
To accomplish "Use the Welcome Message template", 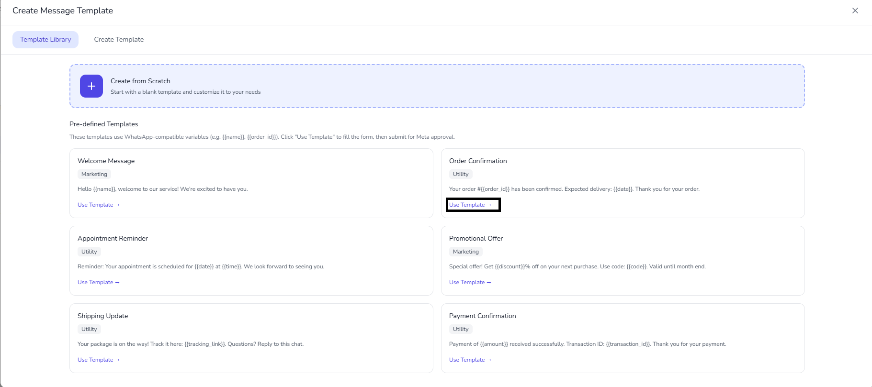I will click(98, 205).
